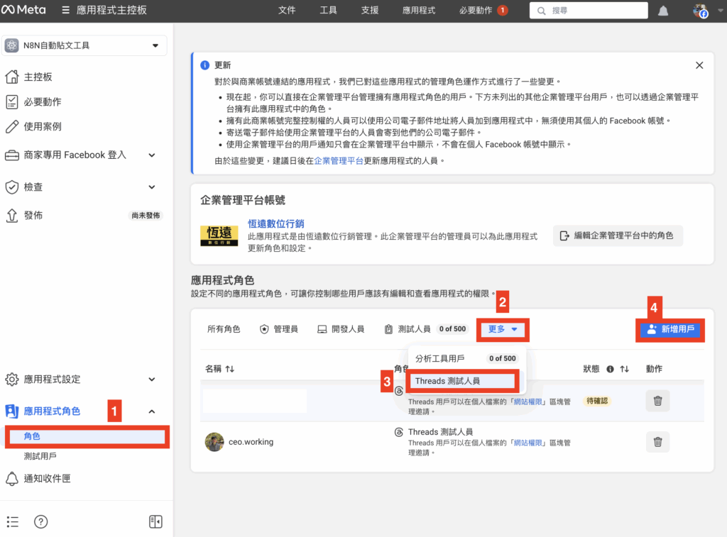
Task: Open the 更多 dropdown
Action: 503,329
